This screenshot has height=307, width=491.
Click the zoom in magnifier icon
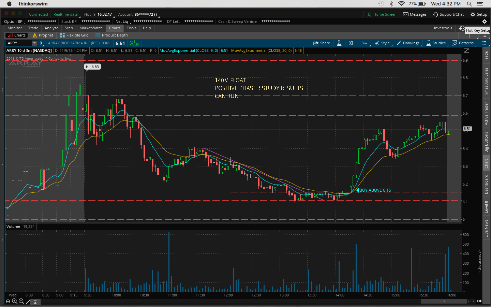pyautogui.click(x=15, y=301)
